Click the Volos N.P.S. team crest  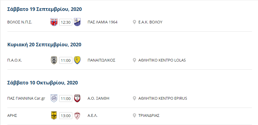click(54, 22)
